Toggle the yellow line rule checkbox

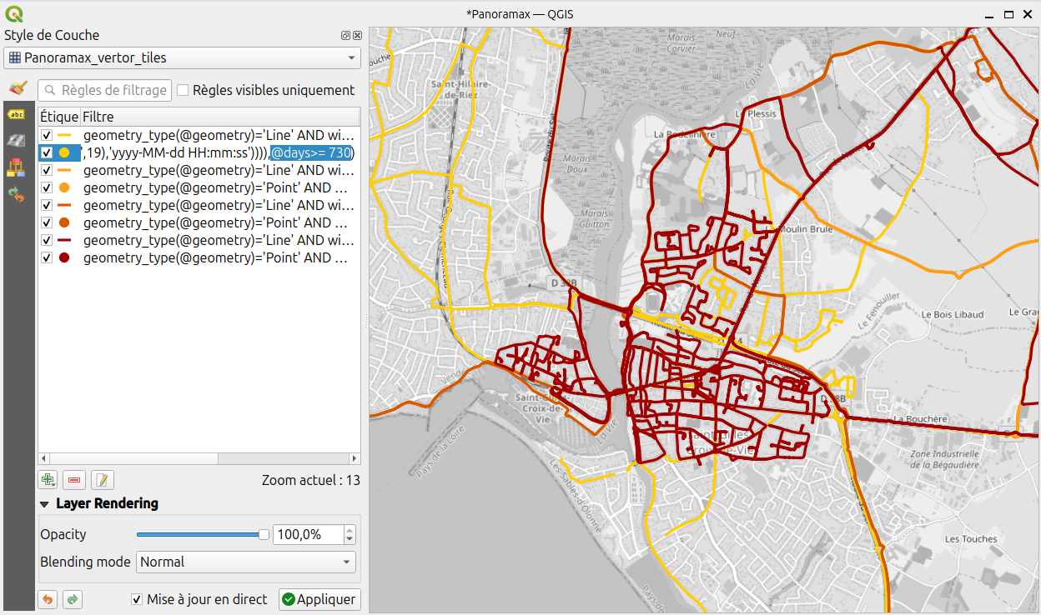[x=47, y=135]
